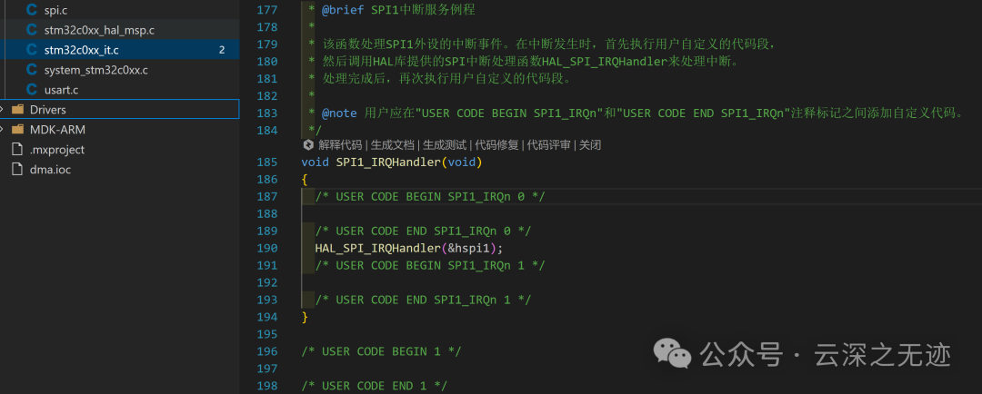Screen dimensions: 982x394
Task: Click the C icon beside usart.c
Action: pyautogui.click(x=32, y=90)
